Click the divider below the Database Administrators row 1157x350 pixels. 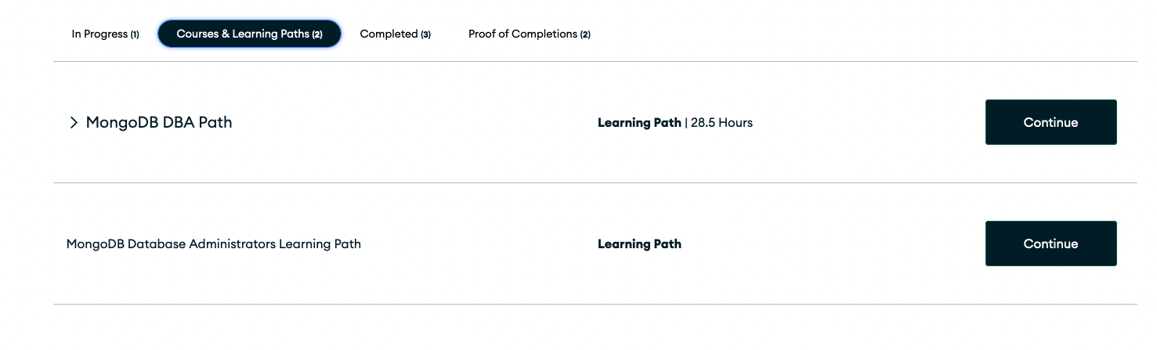coord(595,304)
